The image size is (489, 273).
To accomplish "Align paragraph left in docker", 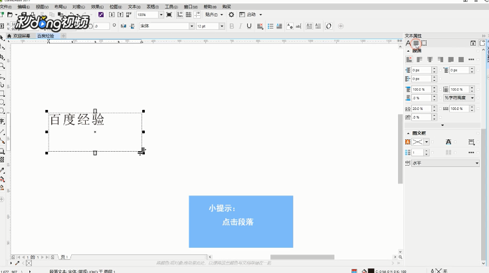I will tap(419, 60).
